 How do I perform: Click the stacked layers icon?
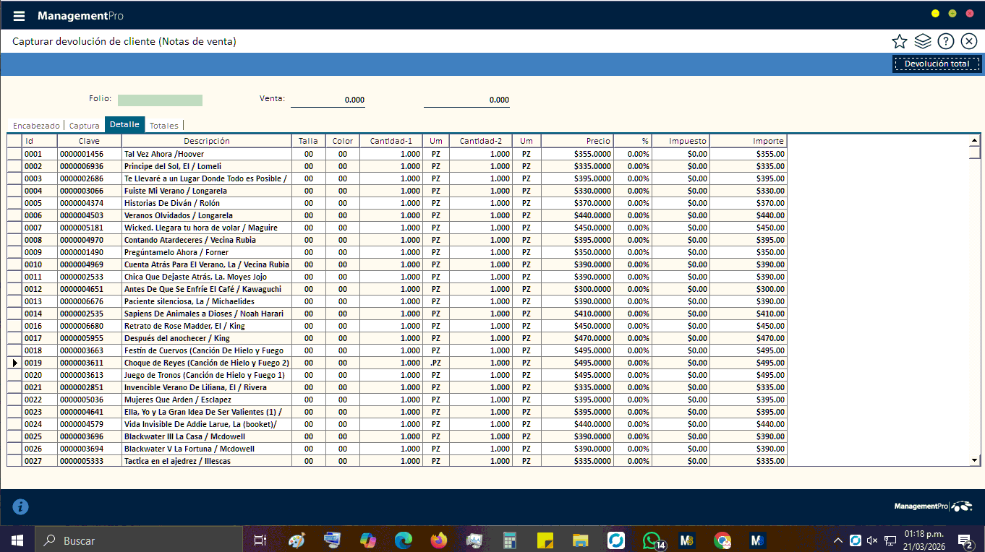coord(922,41)
